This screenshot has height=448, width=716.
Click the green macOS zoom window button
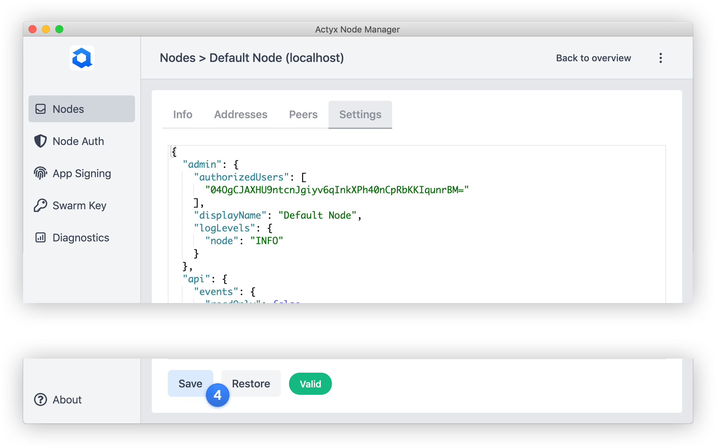59,29
